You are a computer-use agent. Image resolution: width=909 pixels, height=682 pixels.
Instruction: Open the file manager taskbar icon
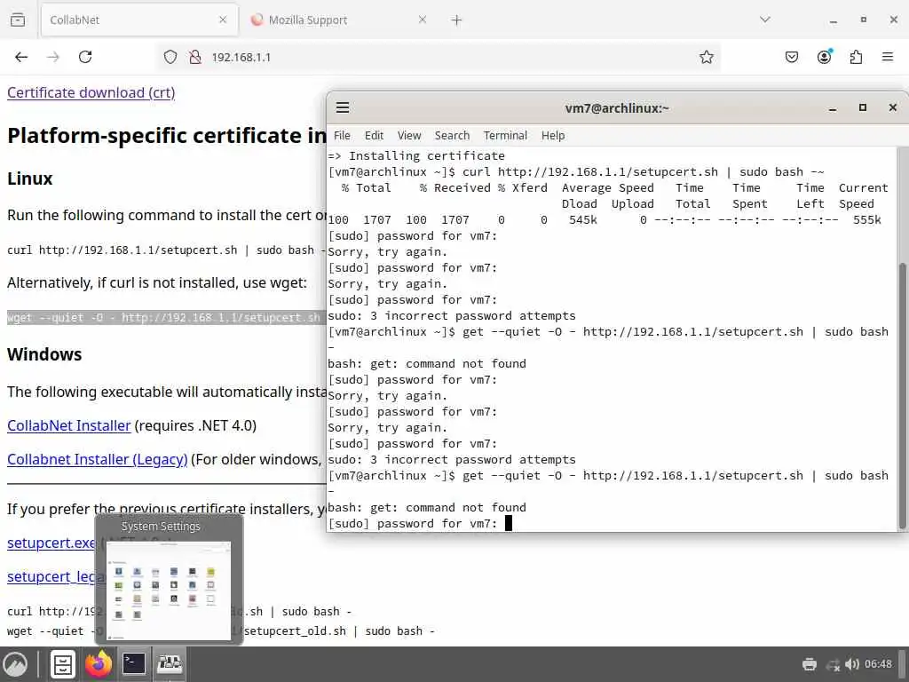pyautogui.click(x=63, y=664)
